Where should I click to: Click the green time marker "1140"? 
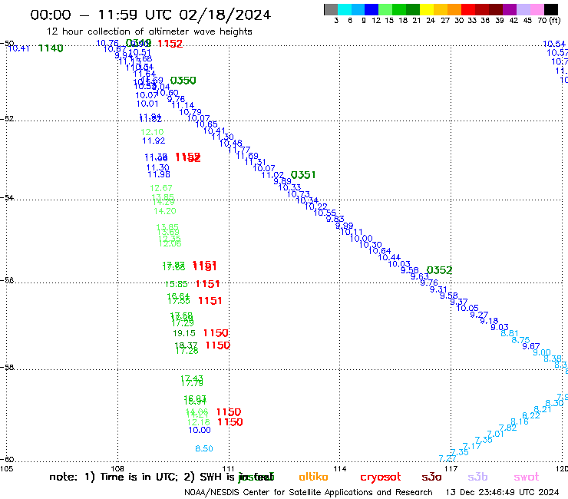51,48
